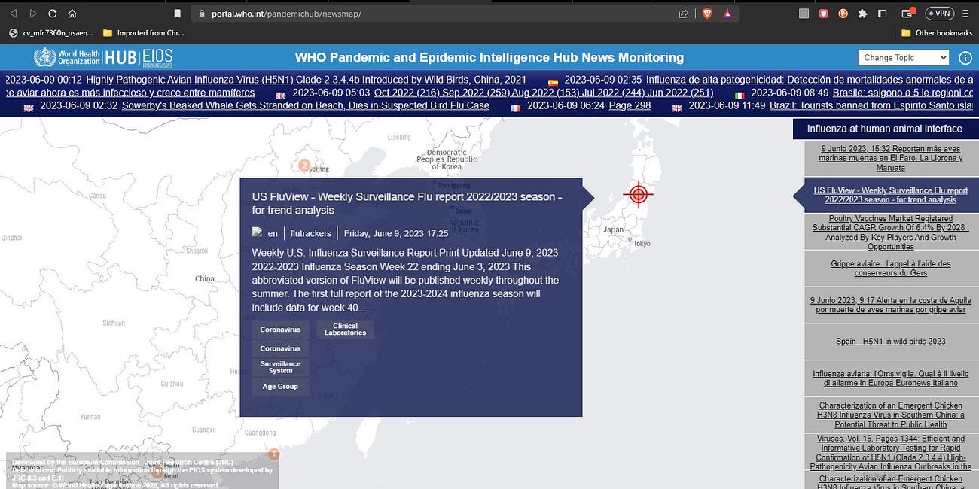This screenshot has width=979, height=489.
Task: Click UK flag before 'Oct 2022 (216)' headline
Action: click(x=281, y=95)
